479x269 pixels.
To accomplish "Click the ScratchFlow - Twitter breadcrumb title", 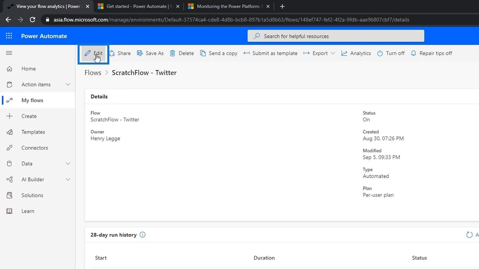I will (144, 73).
